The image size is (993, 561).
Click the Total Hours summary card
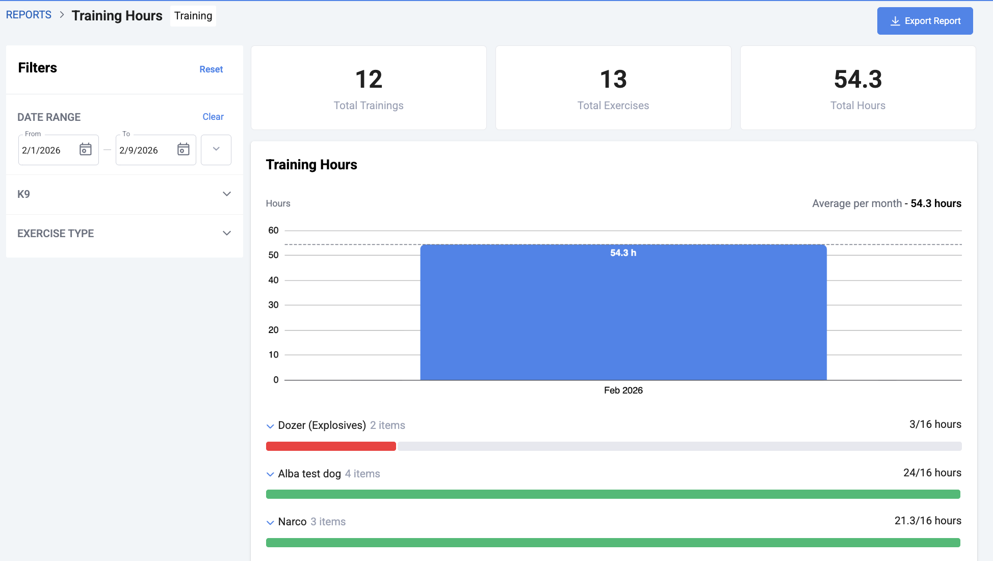tap(857, 88)
